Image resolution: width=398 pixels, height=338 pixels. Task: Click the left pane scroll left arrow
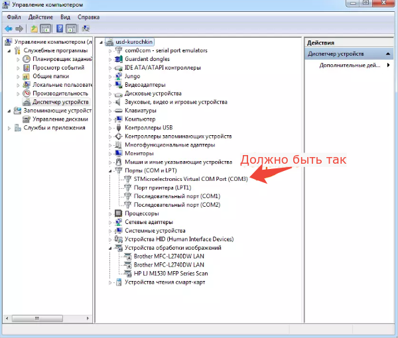pyautogui.click(x=7, y=318)
